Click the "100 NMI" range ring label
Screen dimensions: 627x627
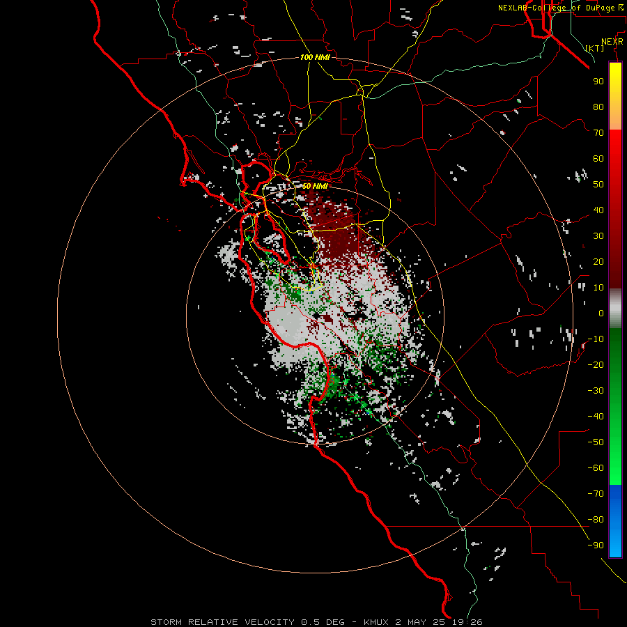(x=315, y=57)
